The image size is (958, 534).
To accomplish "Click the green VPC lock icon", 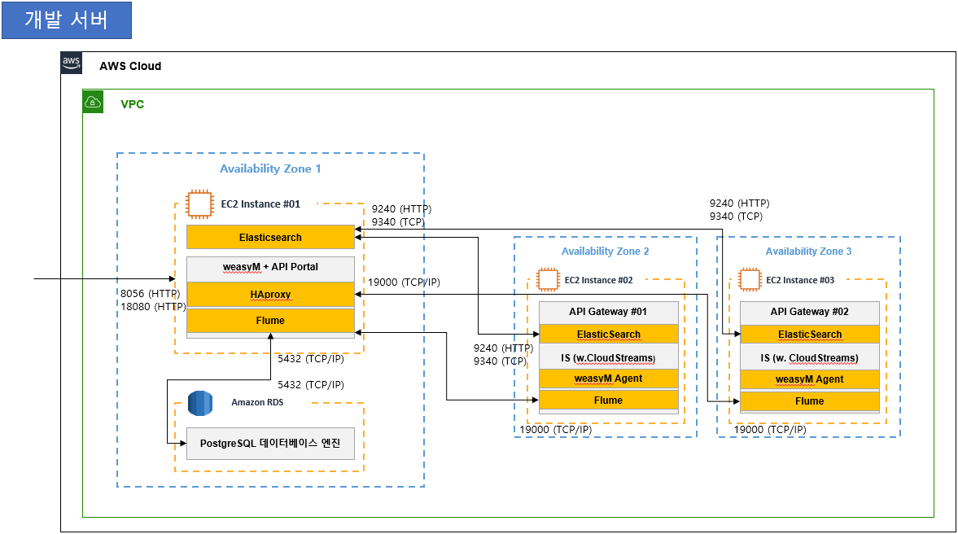I will click(x=94, y=102).
